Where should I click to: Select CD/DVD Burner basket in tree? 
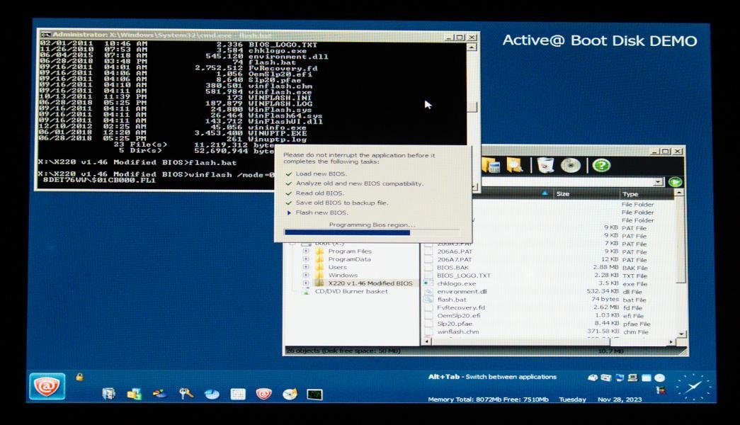tap(351, 291)
